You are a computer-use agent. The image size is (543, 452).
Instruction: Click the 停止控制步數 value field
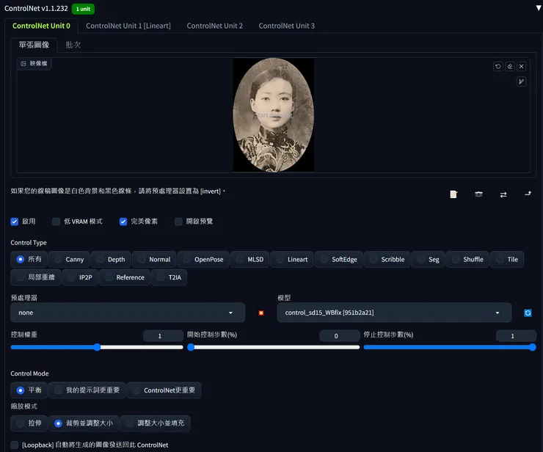pos(516,335)
